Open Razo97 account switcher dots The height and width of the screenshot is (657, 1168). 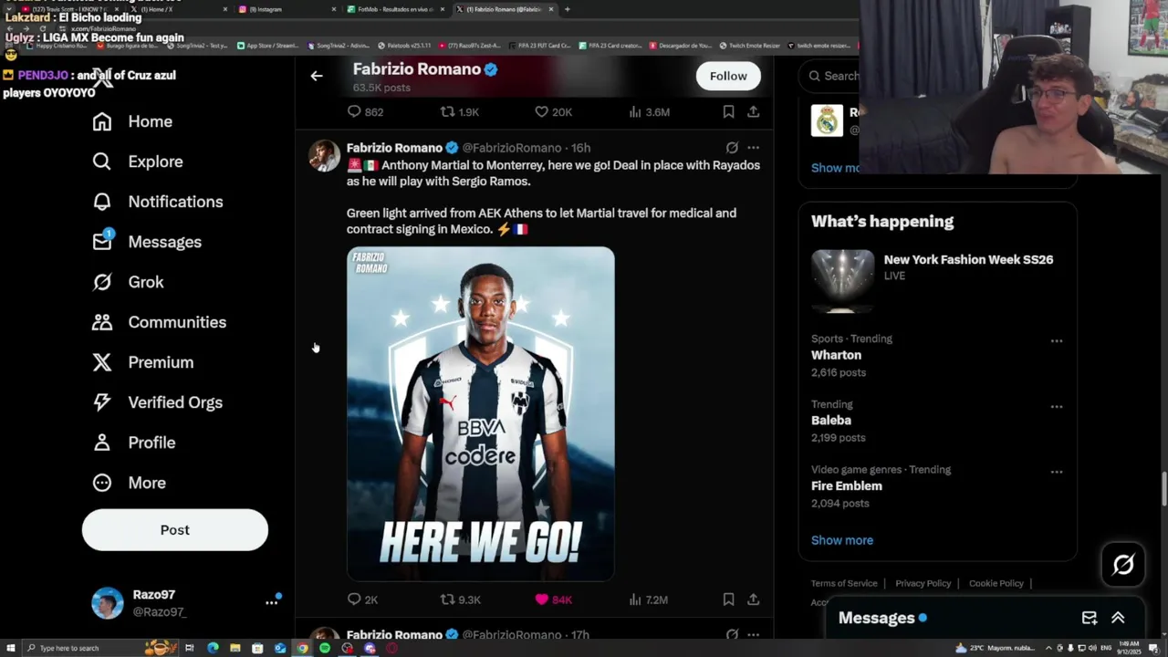tap(271, 602)
